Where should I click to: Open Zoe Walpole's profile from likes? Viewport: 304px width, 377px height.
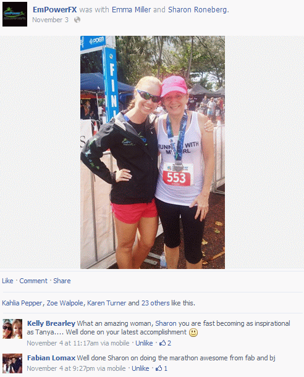coord(65,303)
